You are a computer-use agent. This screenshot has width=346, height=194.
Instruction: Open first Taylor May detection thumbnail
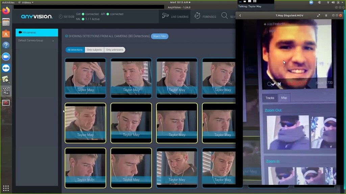(x=85, y=78)
